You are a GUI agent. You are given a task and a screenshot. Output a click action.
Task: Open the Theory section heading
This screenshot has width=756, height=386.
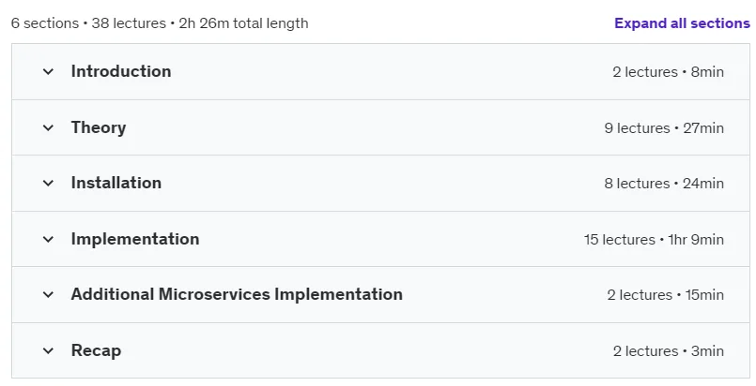coord(99,127)
